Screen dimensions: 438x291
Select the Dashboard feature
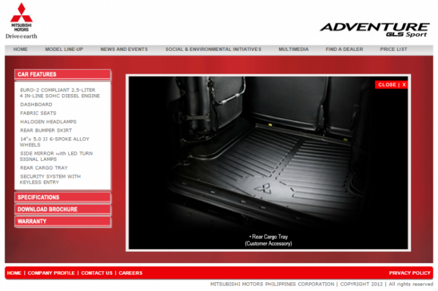point(36,105)
